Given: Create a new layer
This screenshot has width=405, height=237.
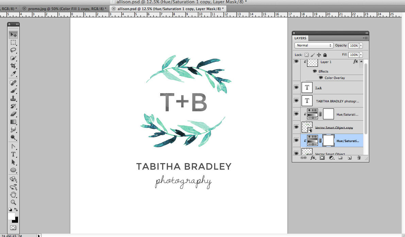Looking at the screenshot, I should 350,158.
